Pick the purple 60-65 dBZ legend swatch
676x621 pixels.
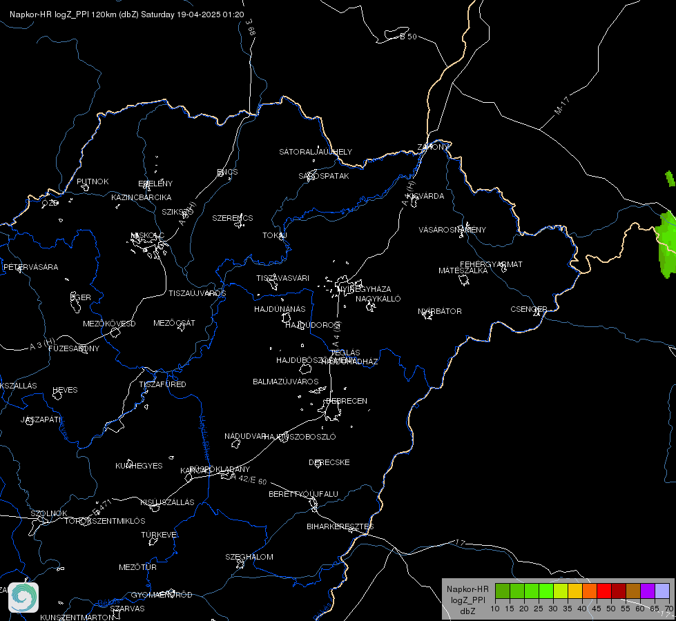[648, 591]
